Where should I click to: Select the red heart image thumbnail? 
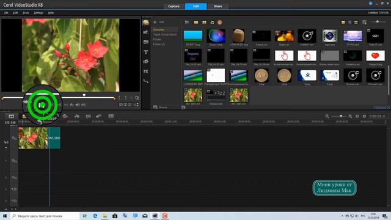[x=375, y=56]
